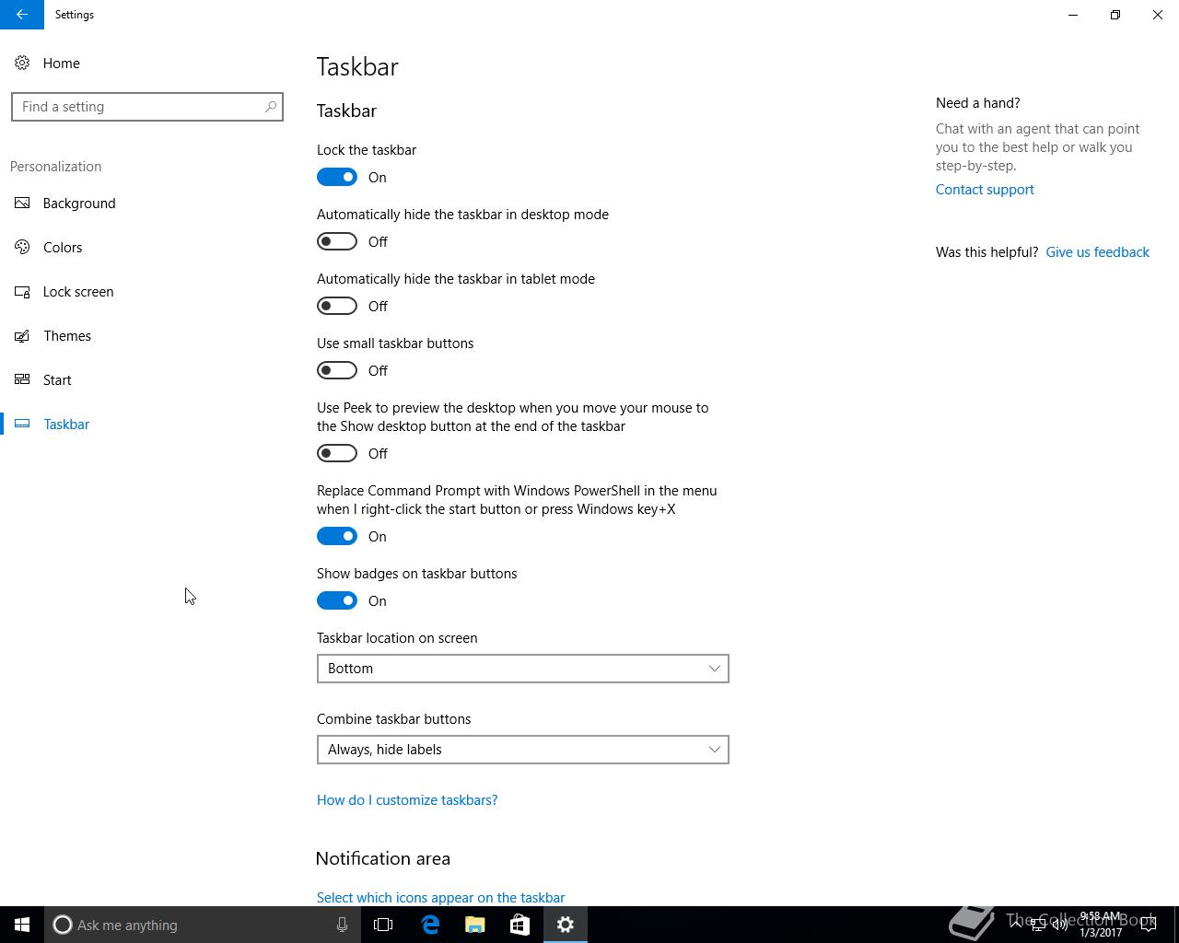The image size is (1179, 943).
Task: Open Home via the gear icon
Action: pos(22,64)
